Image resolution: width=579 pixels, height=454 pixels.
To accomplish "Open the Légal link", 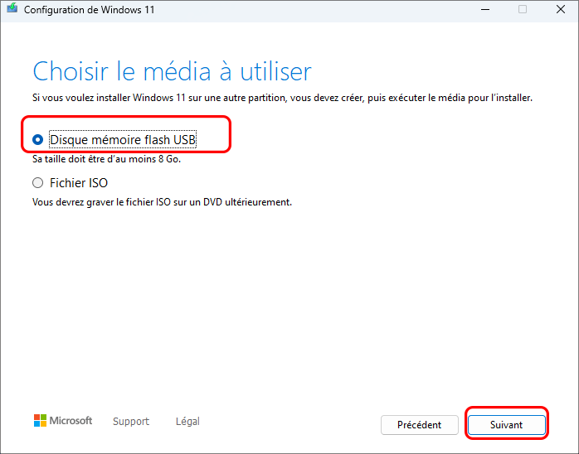I will point(187,421).
